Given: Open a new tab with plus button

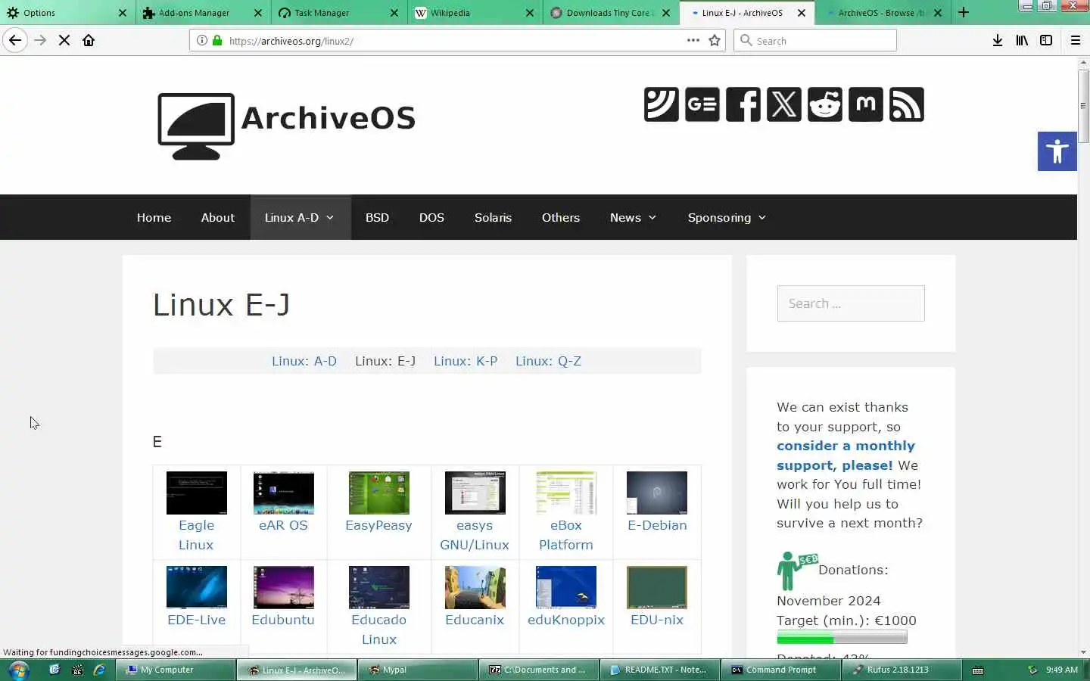Looking at the screenshot, I should (964, 12).
